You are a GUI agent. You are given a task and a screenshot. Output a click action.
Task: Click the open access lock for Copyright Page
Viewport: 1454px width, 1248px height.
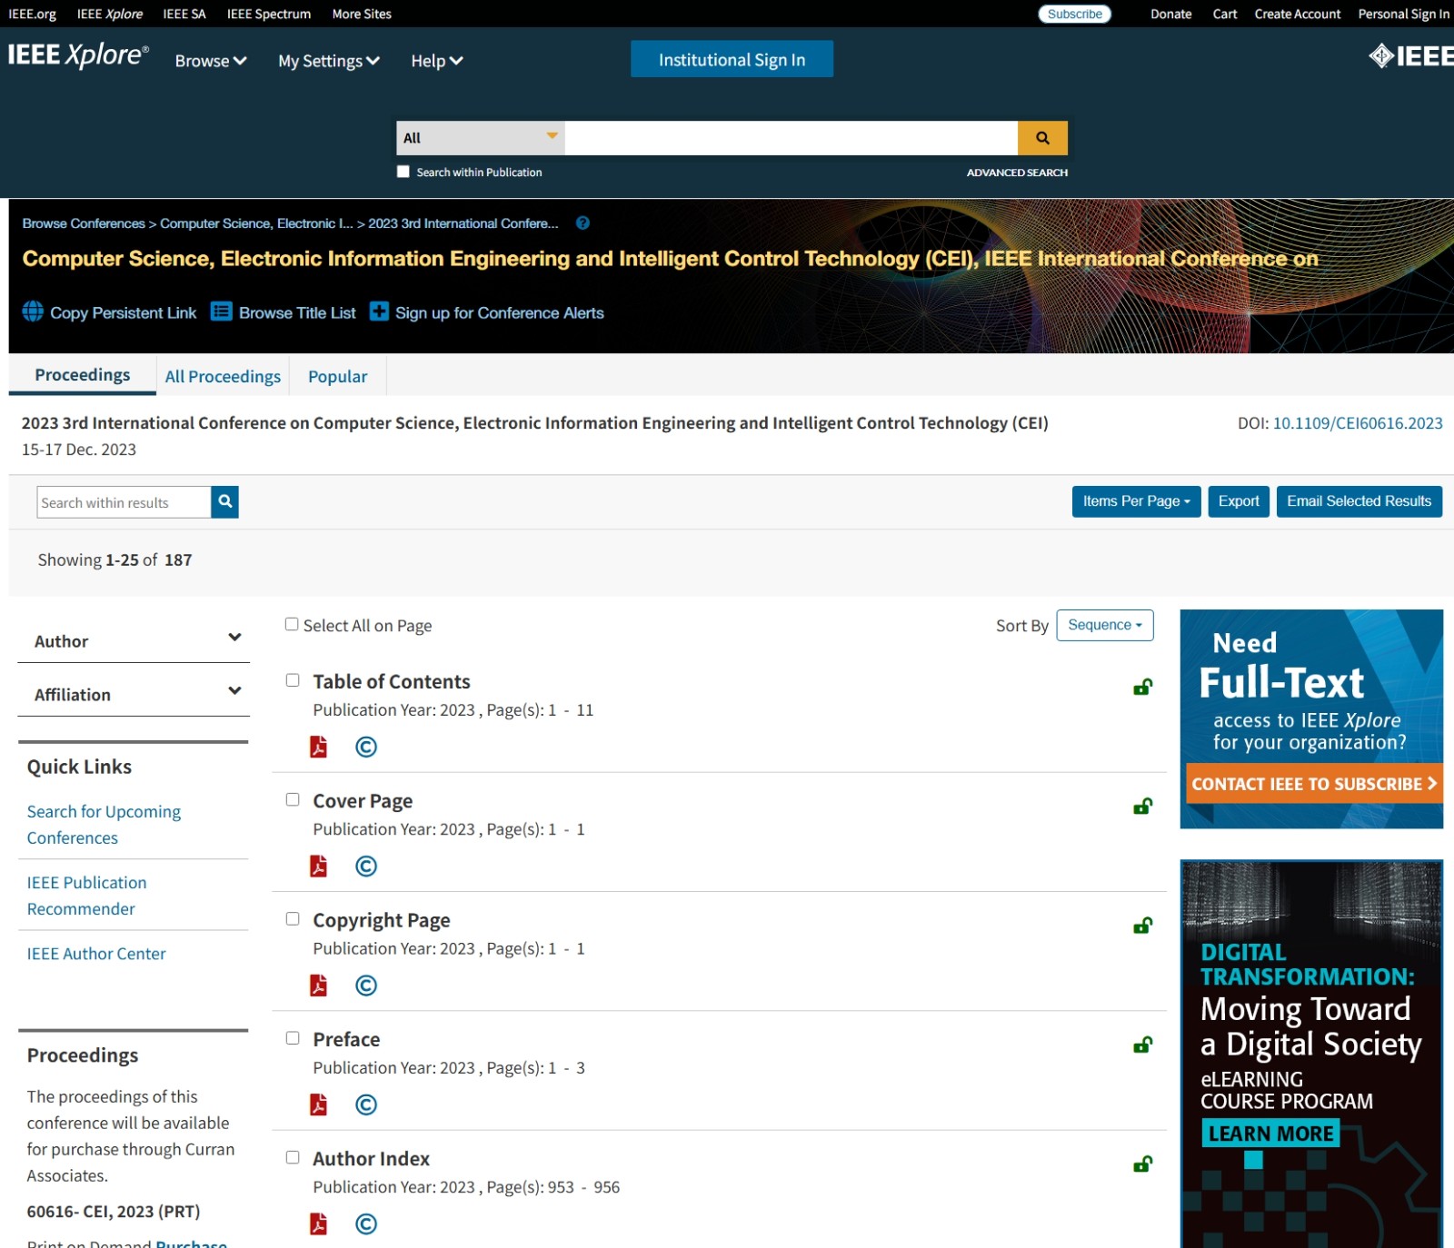click(x=1142, y=926)
